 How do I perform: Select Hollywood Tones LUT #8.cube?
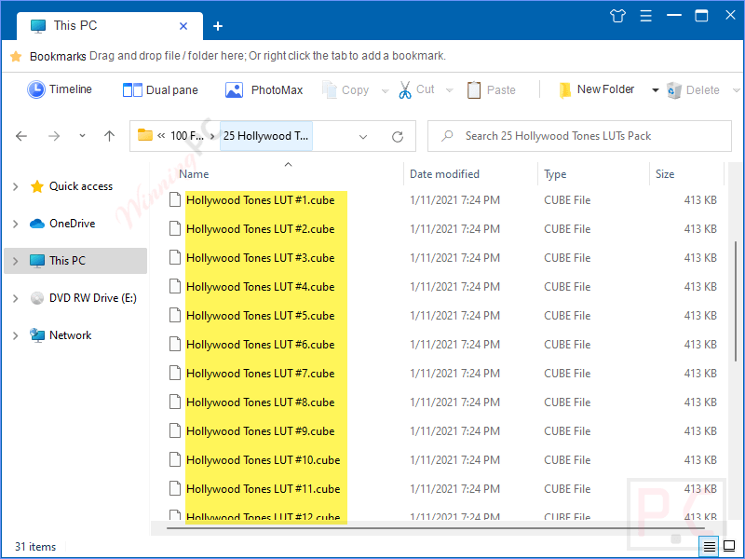[261, 402]
